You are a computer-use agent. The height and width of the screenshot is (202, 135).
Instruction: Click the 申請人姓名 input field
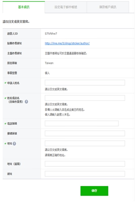tap(85, 82)
